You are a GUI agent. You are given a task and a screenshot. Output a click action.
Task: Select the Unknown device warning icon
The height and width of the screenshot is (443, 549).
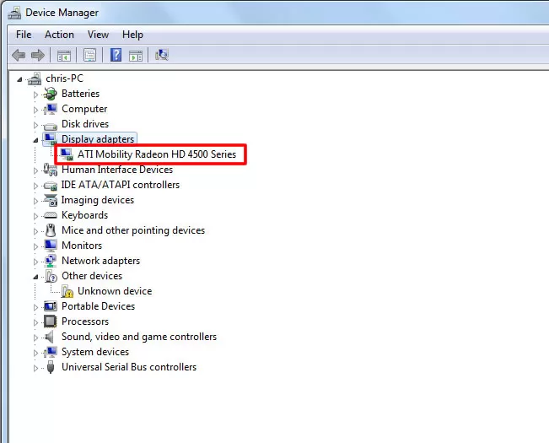coord(67,291)
